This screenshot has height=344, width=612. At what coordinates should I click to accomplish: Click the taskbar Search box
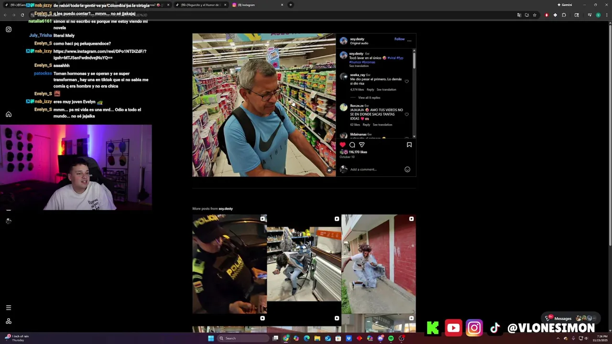click(x=242, y=338)
